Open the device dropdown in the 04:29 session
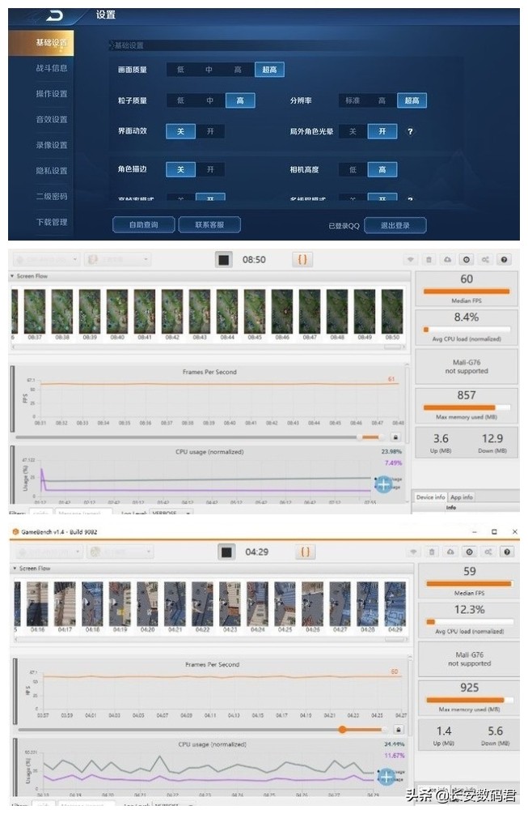The width and height of the screenshot is (528, 814). coord(49,552)
